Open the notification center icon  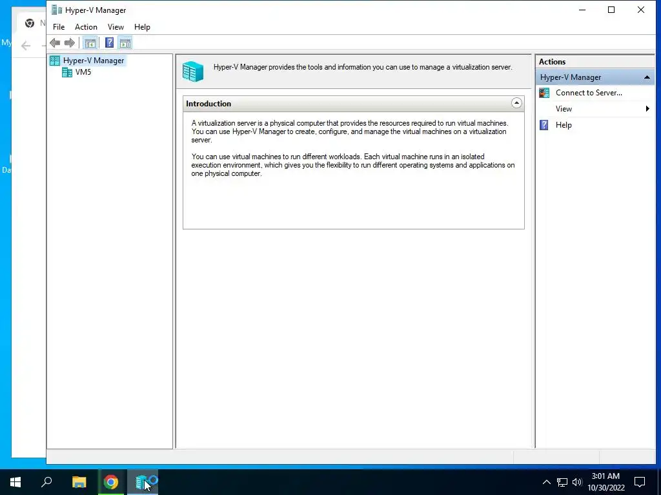point(640,482)
